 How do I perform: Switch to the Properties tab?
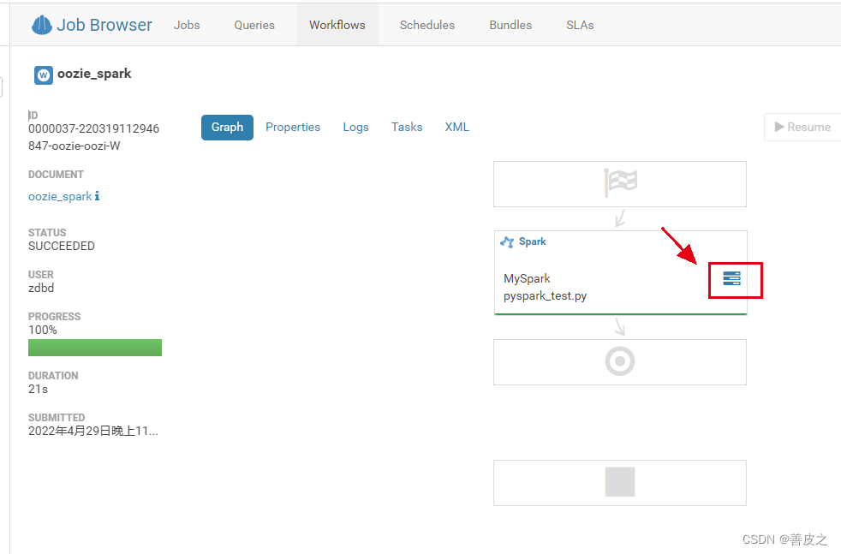(293, 127)
